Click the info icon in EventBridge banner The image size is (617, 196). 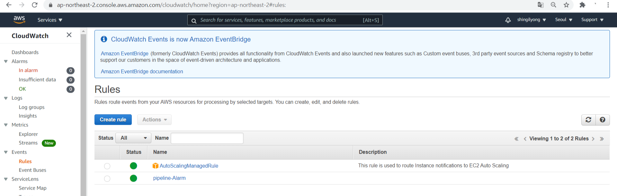(x=104, y=39)
